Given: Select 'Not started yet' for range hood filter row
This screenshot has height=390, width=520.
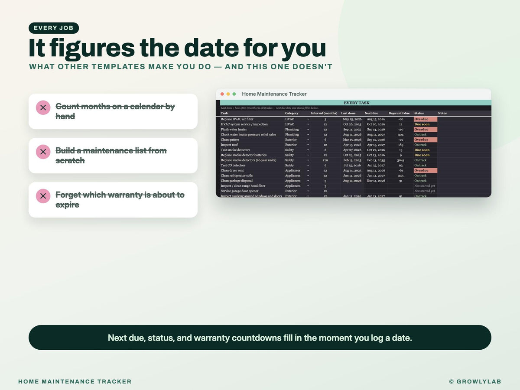Looking at the screenshot, I should point(425,186).
